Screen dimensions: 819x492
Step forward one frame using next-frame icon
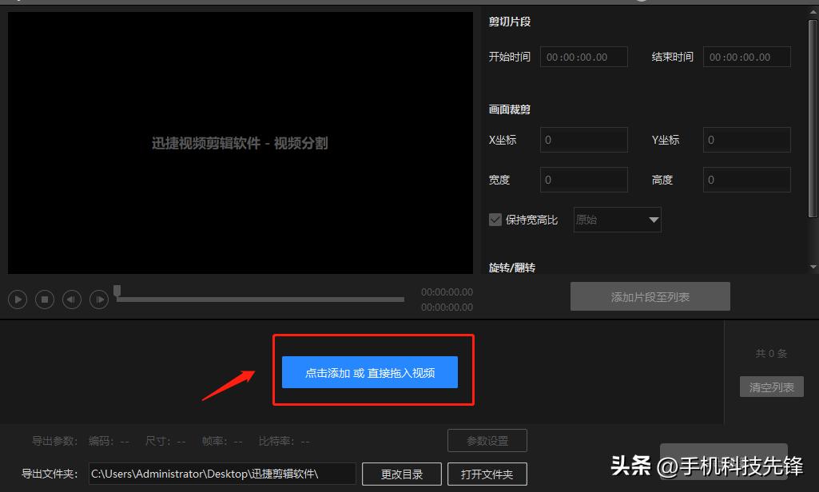98,299
